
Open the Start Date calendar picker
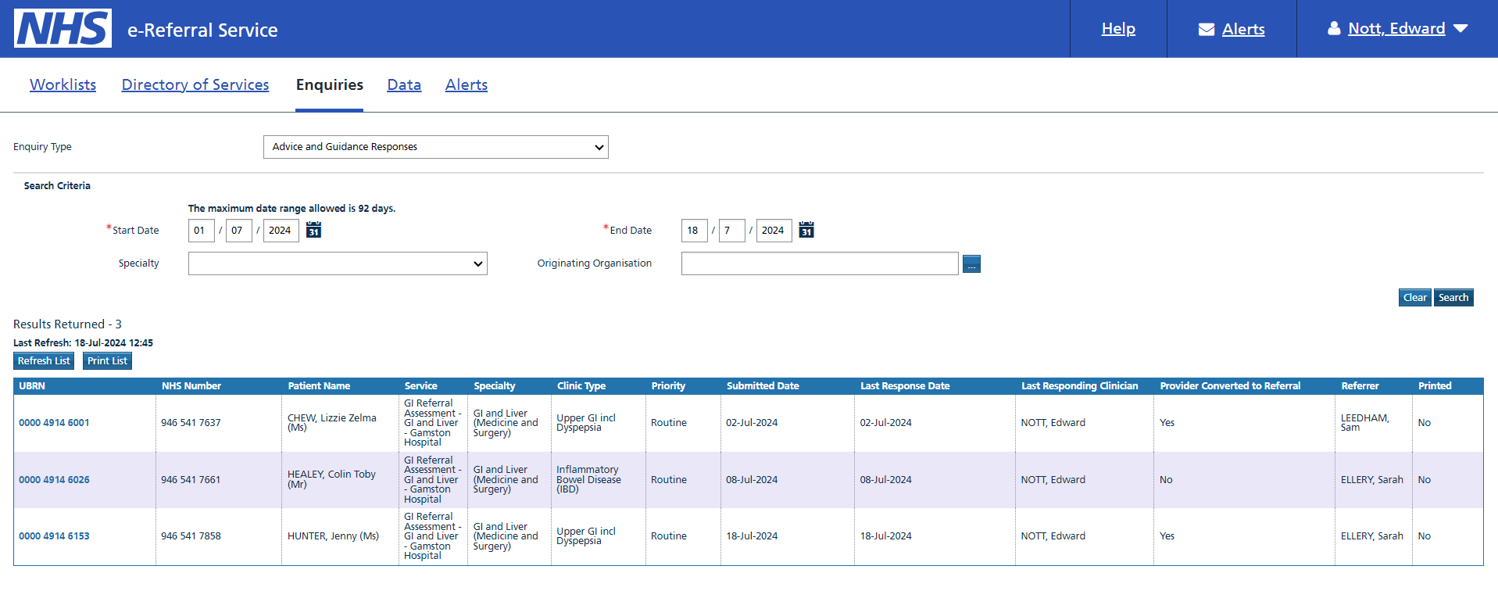click(x=313, y=230)
